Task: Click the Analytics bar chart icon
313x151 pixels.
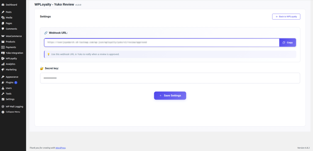Action: click(x=3, y=64)
